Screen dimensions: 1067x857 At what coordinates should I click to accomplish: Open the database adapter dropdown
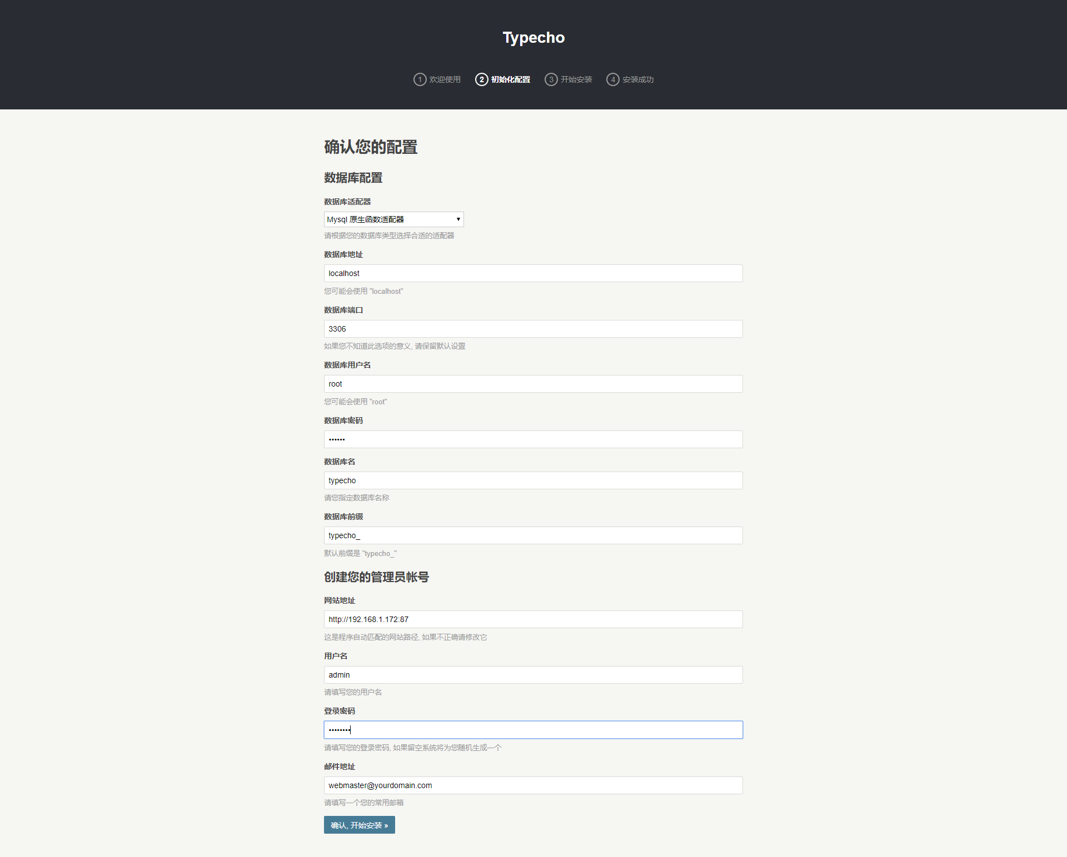pos(393,219)
